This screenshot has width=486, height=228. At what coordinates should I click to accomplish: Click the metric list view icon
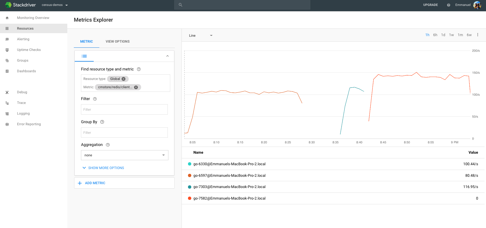pyautogui.click(x=84, y=56)
